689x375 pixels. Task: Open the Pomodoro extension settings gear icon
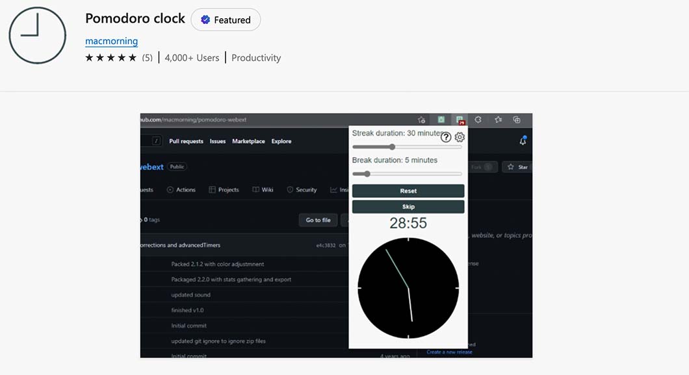(460, 137)
